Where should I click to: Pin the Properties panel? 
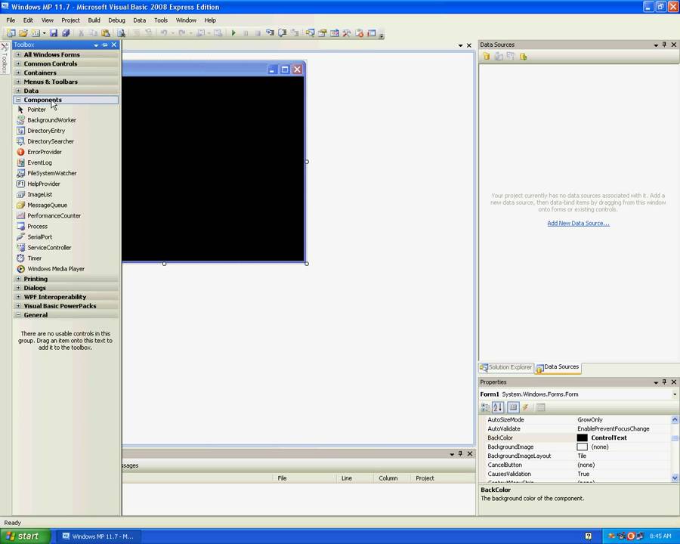(664, 382)
